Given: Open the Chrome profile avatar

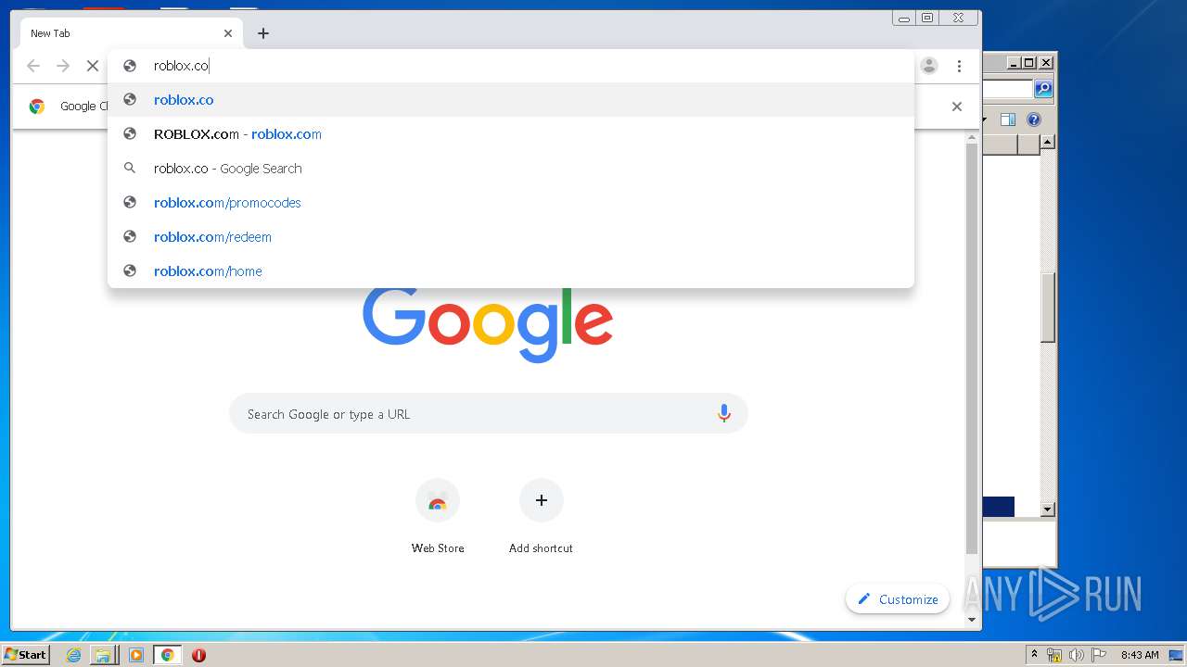Looking at the screenshot, I should tap(929, 66).
